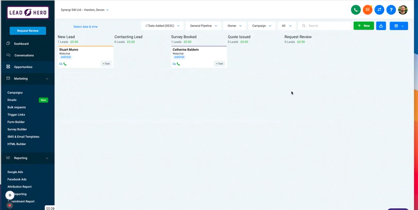The image size is (418, 210).
Task: Click the Request Review button
Action: point(28,31)
